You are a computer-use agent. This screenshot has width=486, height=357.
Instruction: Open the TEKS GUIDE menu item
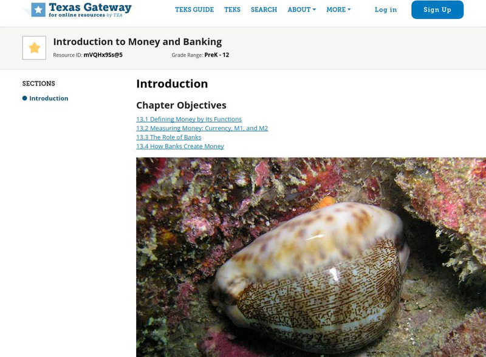(x=194, y=10)
